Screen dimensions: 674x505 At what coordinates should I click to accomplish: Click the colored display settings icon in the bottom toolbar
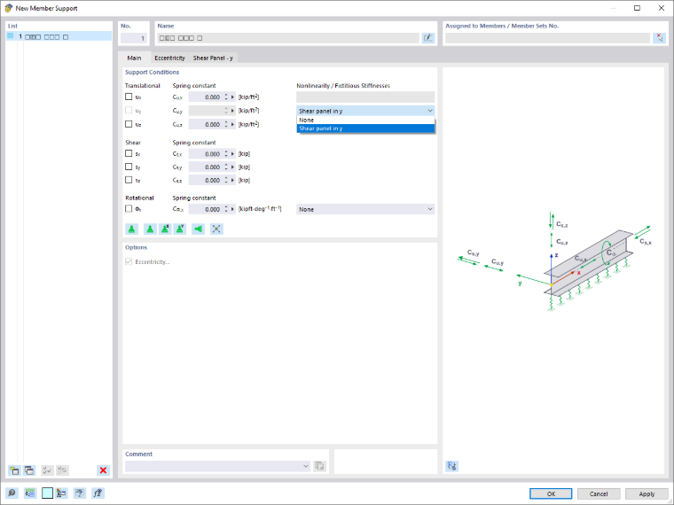pyautogui.click(x=61, y=493)
